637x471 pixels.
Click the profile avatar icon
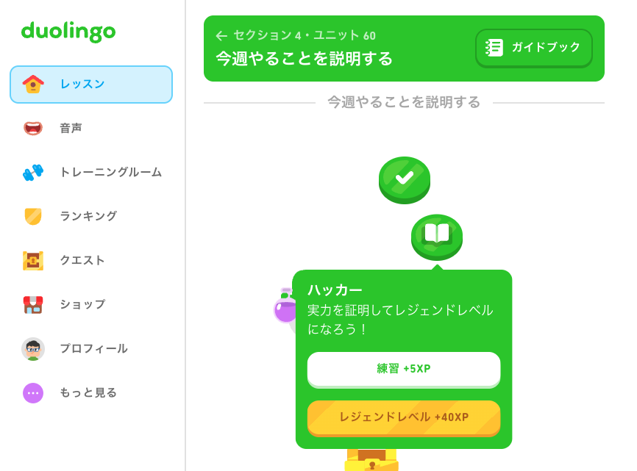click(x=33, y=349)
